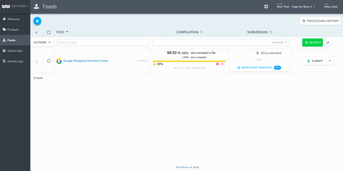Click the green SEARCH button
Viewport: 343px width, 171px height.
pyautogui.click(x=313, y=42)
